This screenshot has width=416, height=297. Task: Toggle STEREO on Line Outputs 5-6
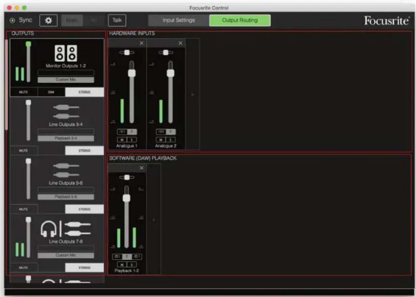click(84, 209)
